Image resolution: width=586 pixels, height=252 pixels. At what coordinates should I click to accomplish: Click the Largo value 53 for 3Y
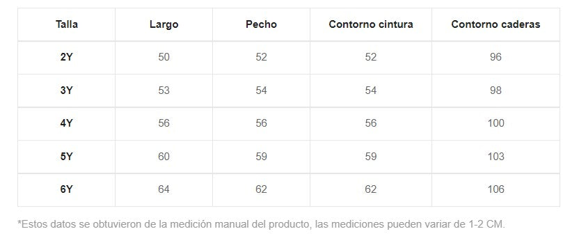point(164,90)
